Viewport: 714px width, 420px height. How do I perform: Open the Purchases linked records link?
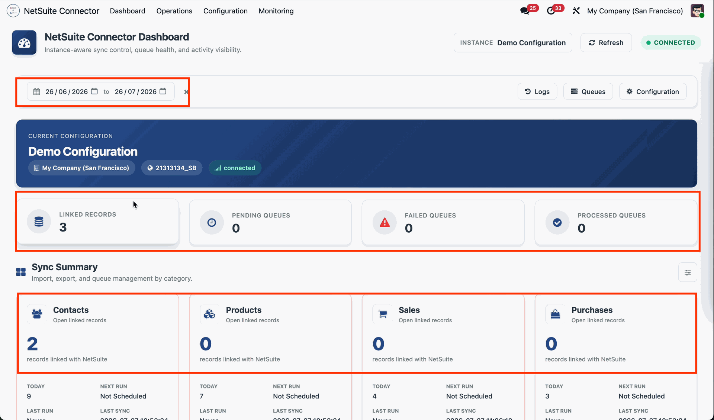pyautogui.click(x=598, y=320)
